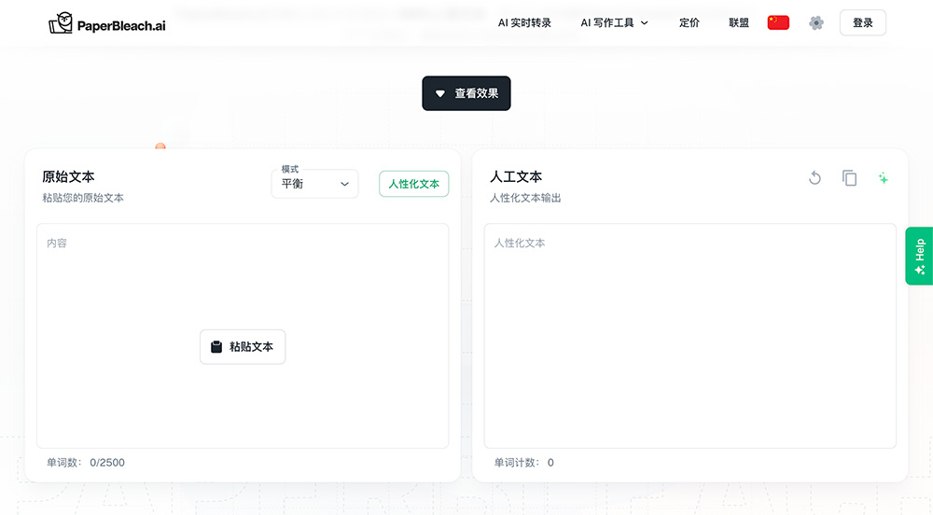Open the 模式 平衡 mode dropdown
933x515 pixels.
point(314,184)
